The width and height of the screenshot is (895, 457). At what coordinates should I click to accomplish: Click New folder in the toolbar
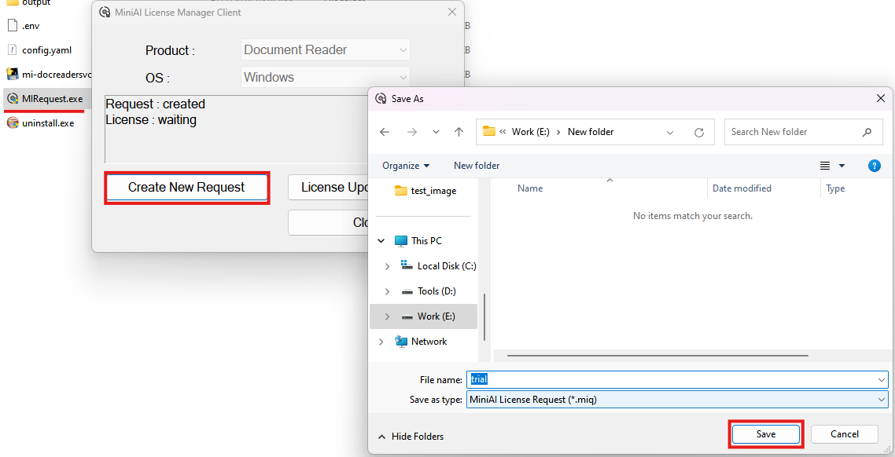click(477, 166)
